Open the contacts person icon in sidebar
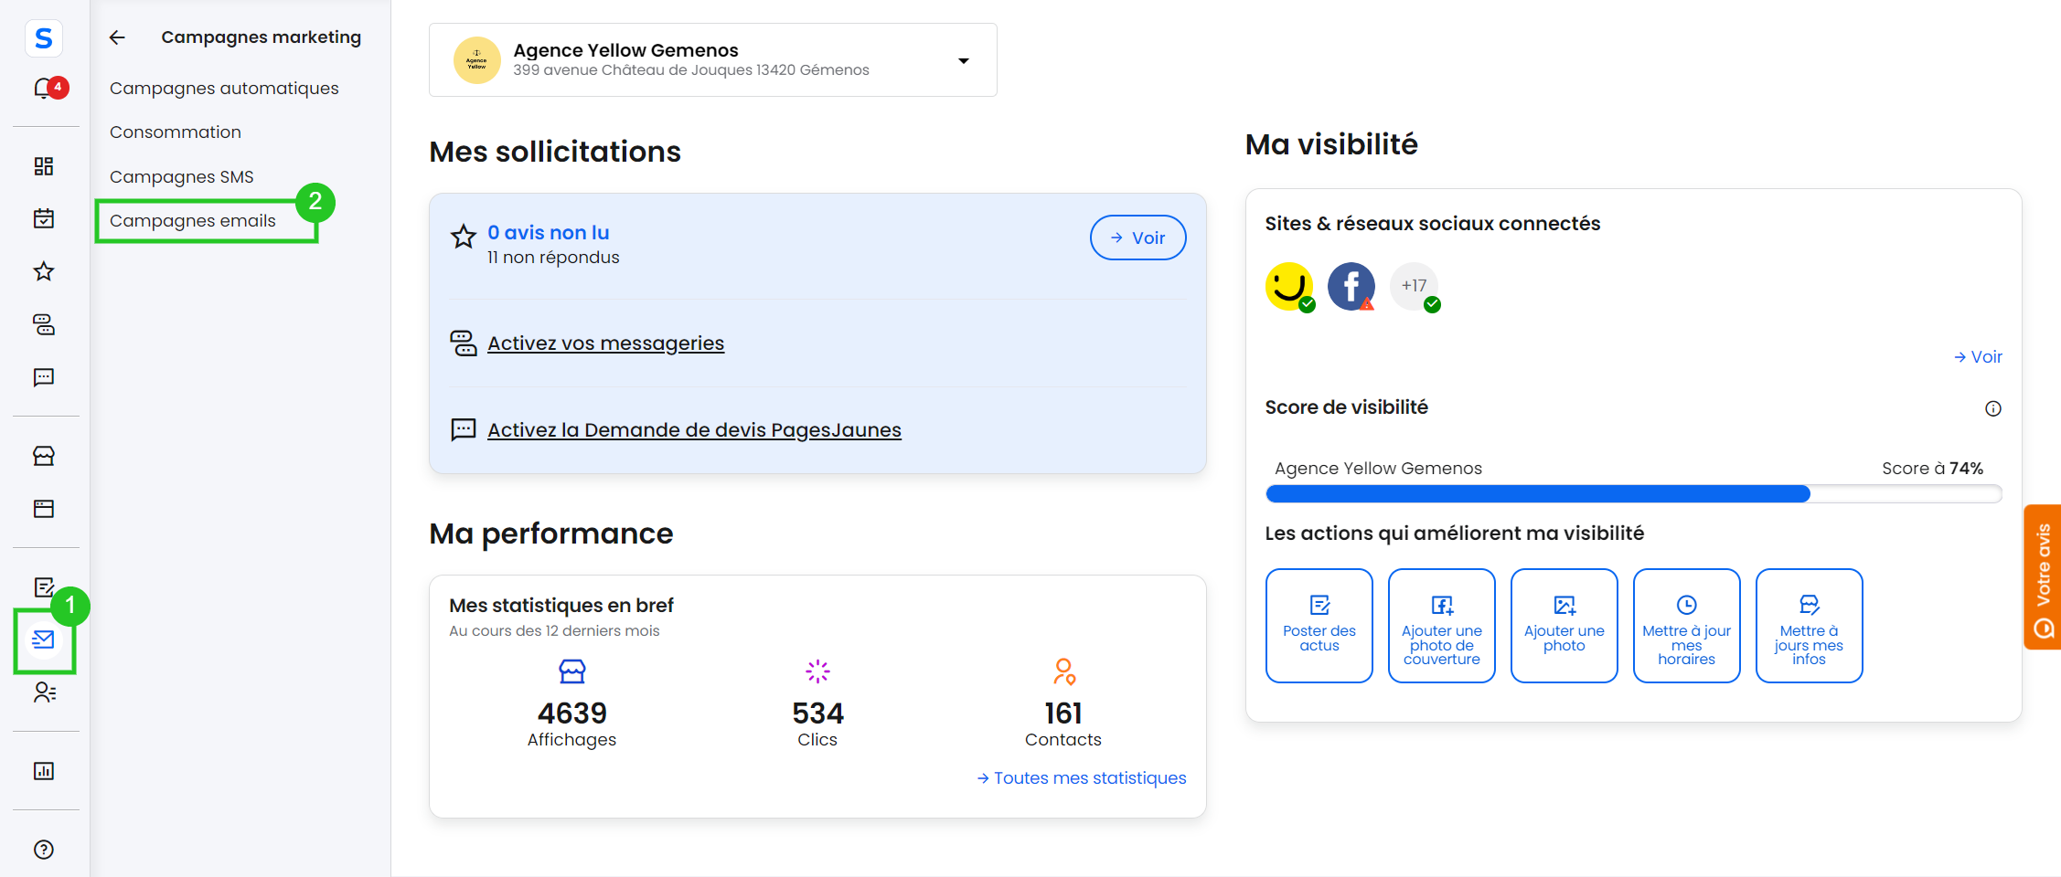 click(44, 692)
